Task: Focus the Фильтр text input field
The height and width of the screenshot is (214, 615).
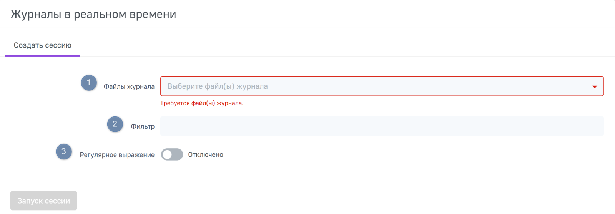Action: [382, 126]
